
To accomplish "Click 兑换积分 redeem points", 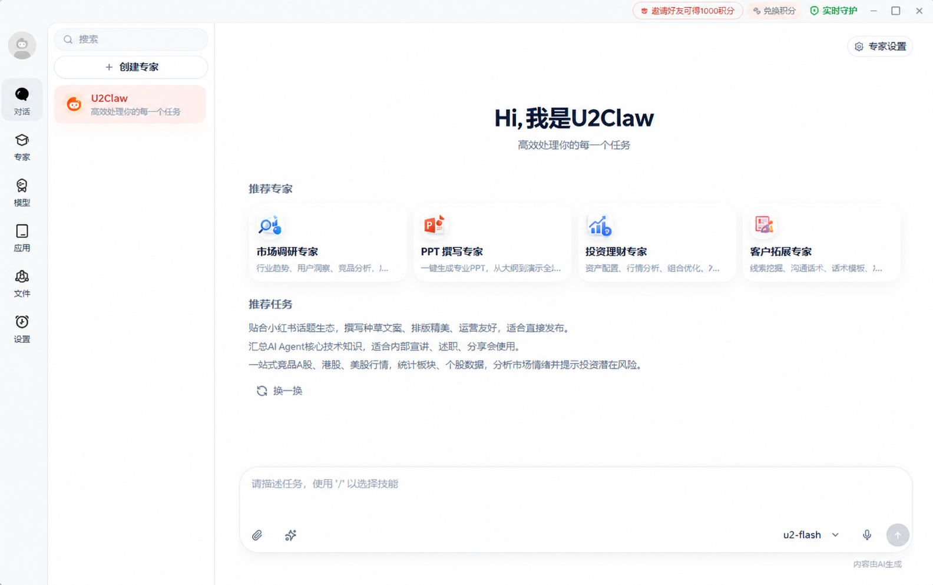I will tap(774, 11).
